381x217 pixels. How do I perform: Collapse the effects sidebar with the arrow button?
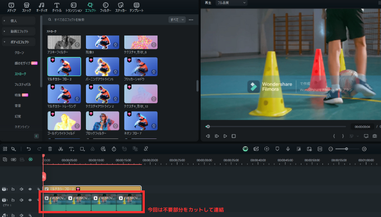click(36, 136)
